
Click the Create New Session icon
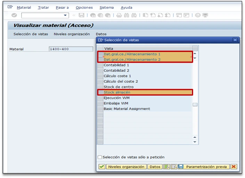179,15
